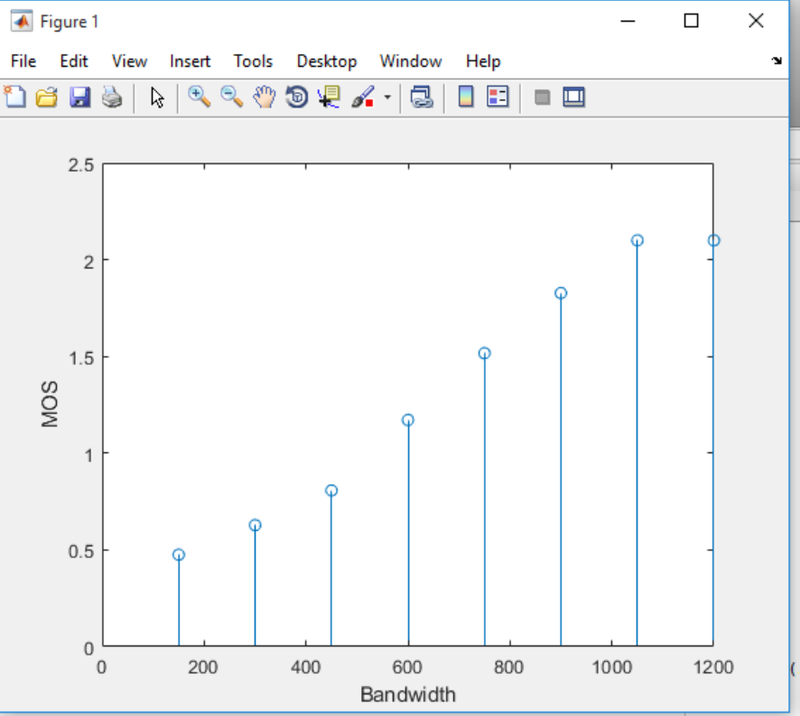Show Plot Tools and dock figure

point(574,97)
